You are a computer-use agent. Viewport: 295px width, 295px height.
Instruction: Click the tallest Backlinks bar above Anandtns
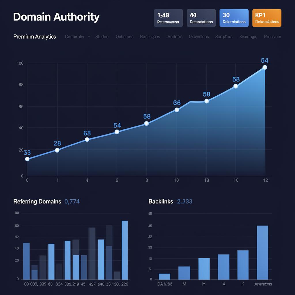coord(262,252)
